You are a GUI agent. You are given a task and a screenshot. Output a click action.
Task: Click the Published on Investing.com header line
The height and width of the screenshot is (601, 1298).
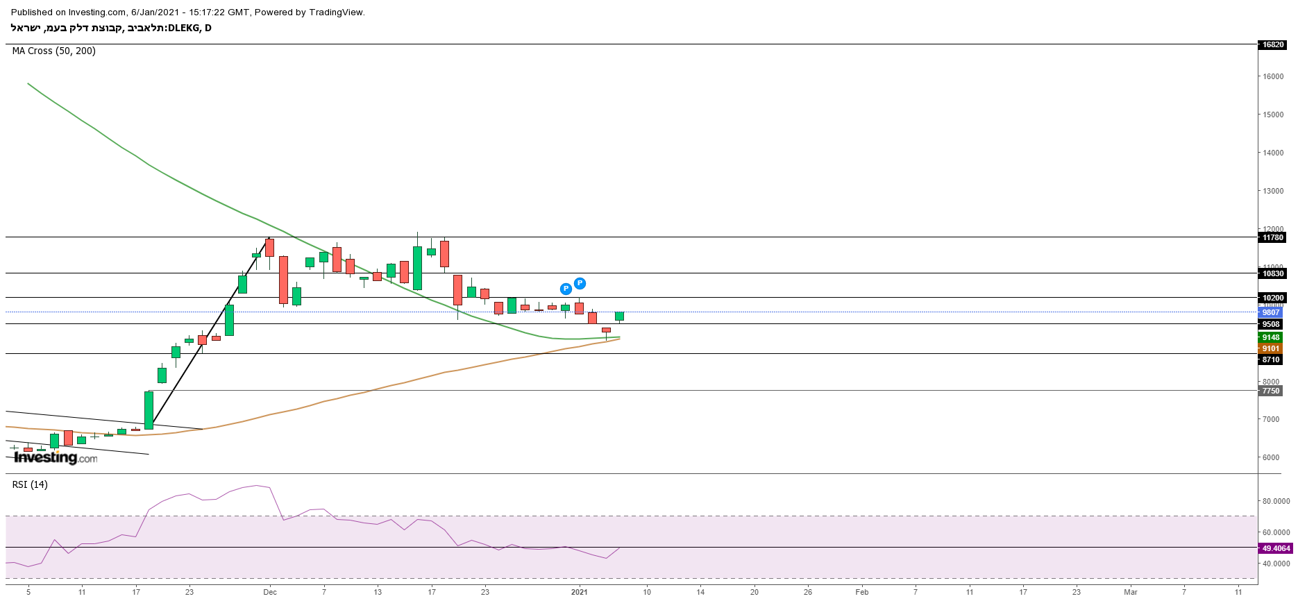click(x=188, y=12)
